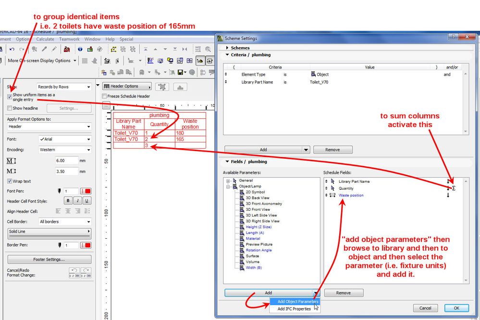Image resolution: width=480 pixels, height=320 pixels.
Task: Open More On-screen Display Options dropdown
Action: [x=42, y=61]
